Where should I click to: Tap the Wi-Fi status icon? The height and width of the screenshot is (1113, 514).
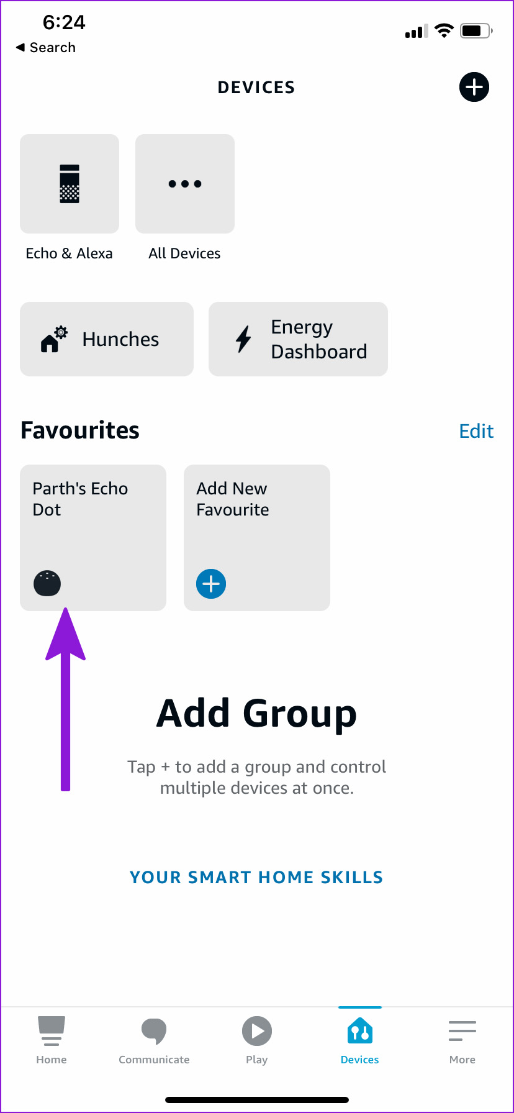[444, 31]
